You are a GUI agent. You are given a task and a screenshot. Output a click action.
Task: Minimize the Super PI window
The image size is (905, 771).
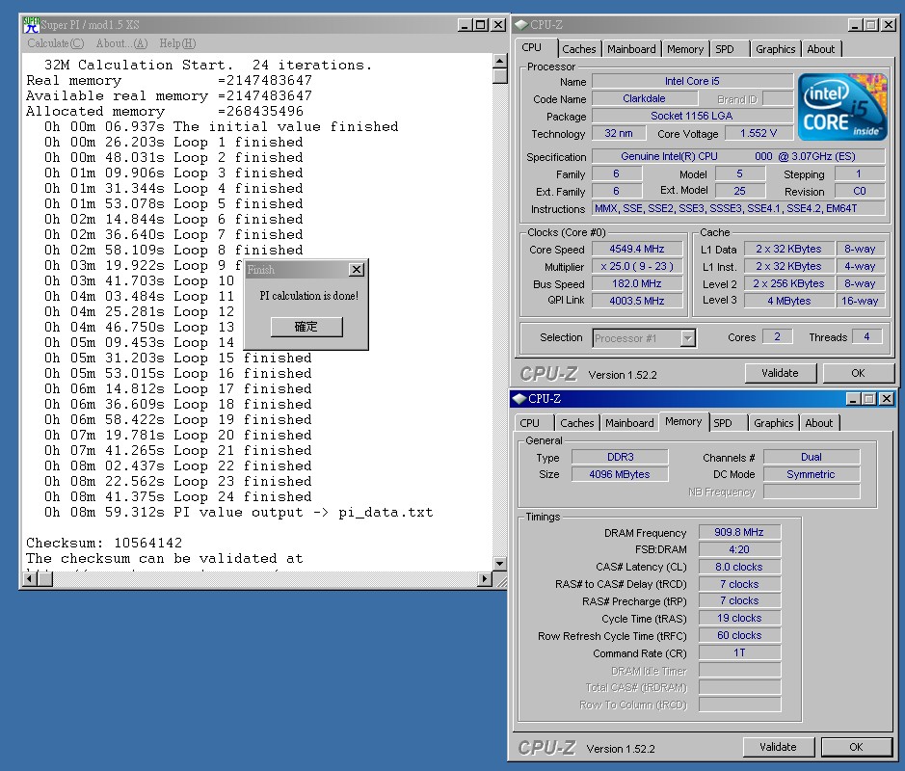point(465,25)
